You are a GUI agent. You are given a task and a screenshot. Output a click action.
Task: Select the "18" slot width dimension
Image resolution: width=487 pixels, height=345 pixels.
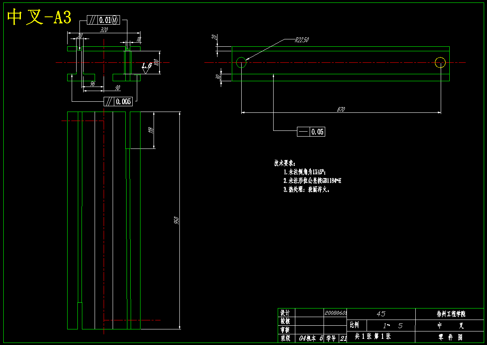138,39
